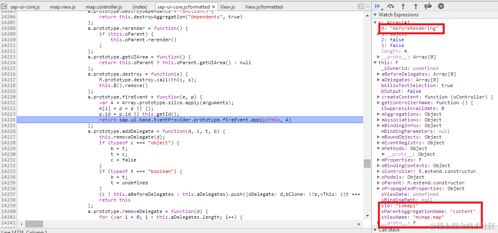Screen dimensions: 498x233
Task: Select bAllowTextSelection: true property
Action: pos(417,85)
